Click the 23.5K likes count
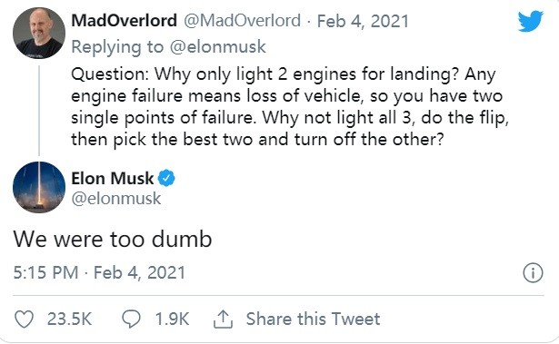The height and width of the screenshot is (344, 559). 69,319
